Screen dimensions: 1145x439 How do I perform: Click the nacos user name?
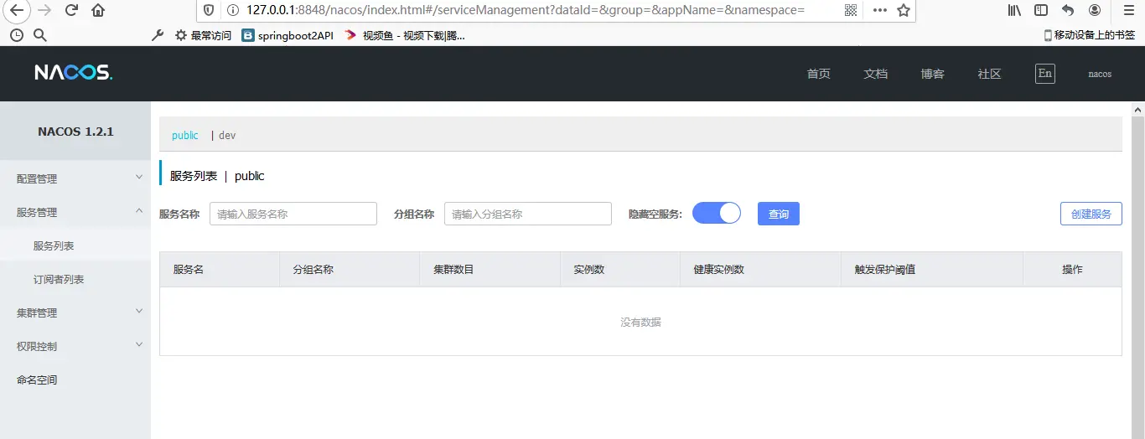pyautogui.click(x=1100, y=74)
